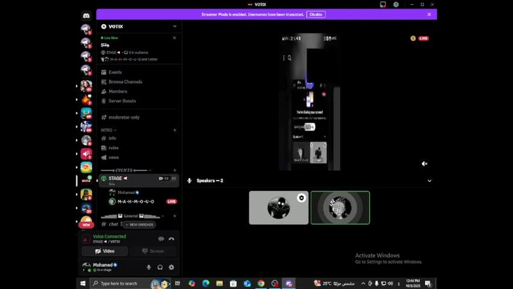Open Discord home direct messages icon
This screenshot has width=513, height=289.
[86, 16]
